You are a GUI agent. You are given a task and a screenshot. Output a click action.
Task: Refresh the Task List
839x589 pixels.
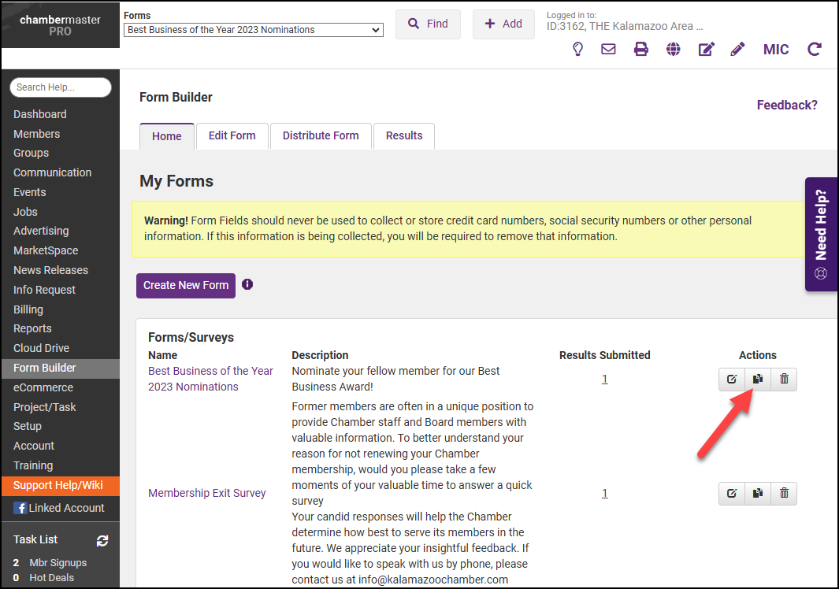(x=102, y=540)
